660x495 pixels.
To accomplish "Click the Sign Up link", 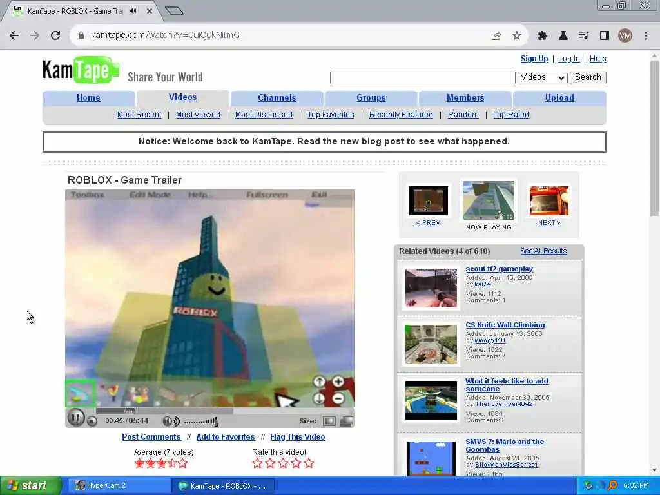I will pyautogui.click(x=534, y=59).
